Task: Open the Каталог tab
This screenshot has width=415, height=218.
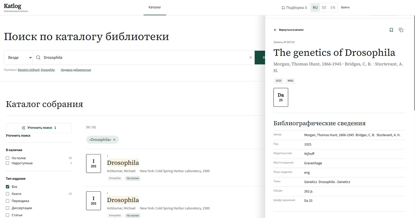Action: [x=155, y=7]
